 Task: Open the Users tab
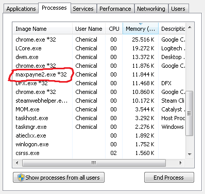(x=178, y=9)
